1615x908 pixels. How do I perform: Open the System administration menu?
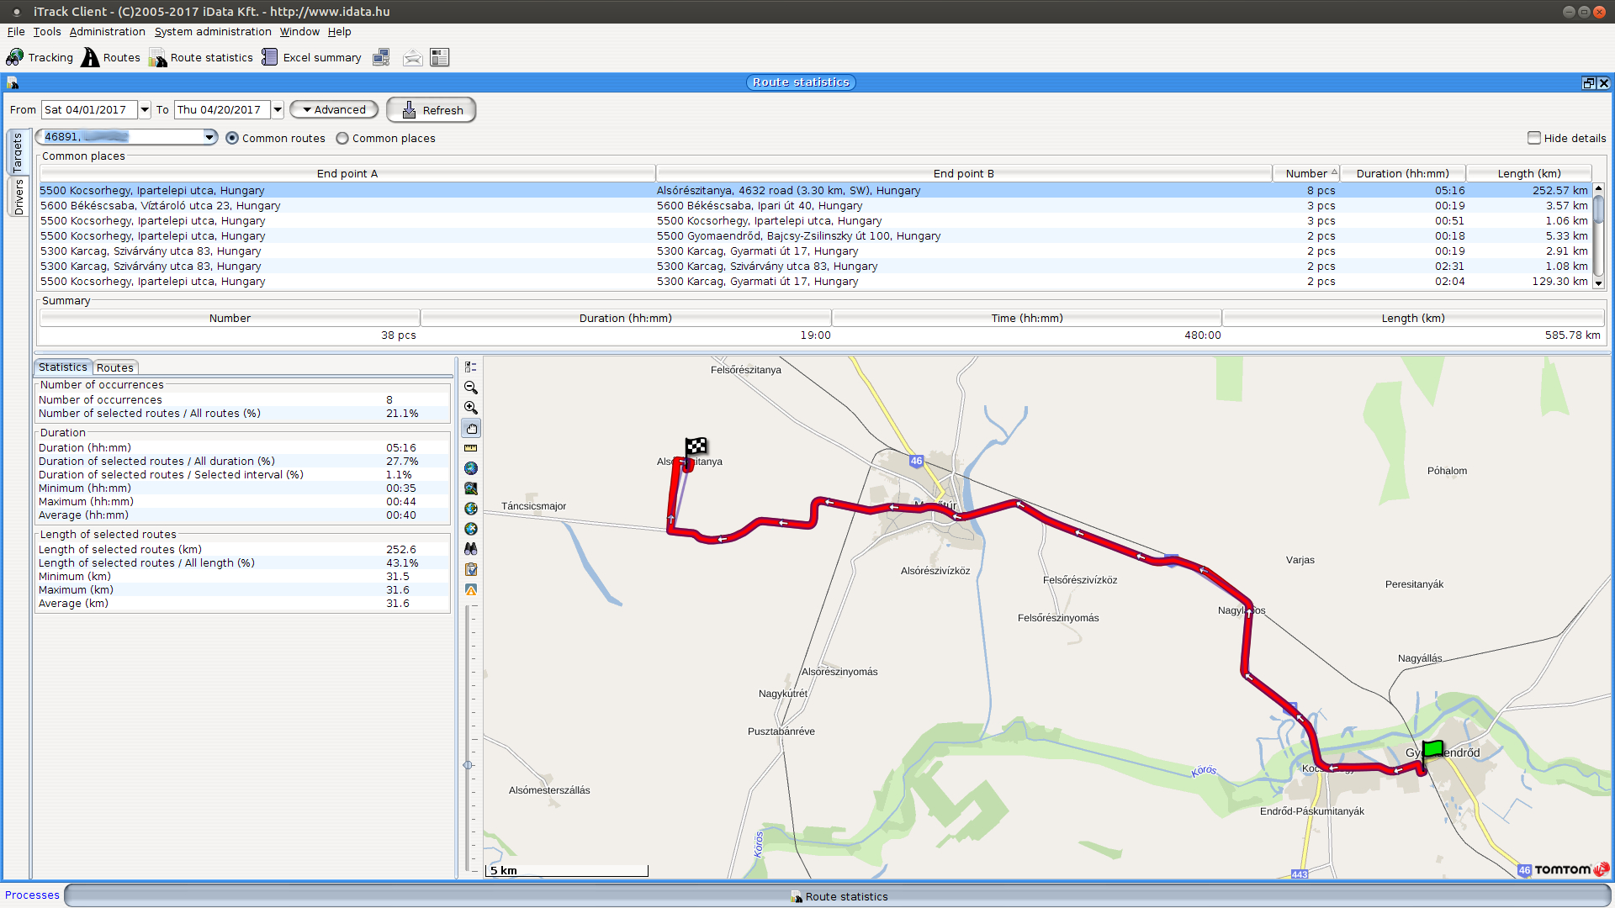tap(213, 32)
